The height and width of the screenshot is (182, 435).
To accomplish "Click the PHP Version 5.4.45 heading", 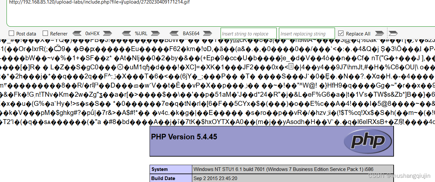I will [x=184, y=137].
